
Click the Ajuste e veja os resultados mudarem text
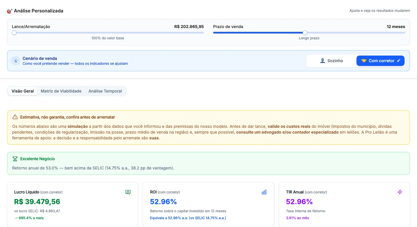tap(380, 11)
